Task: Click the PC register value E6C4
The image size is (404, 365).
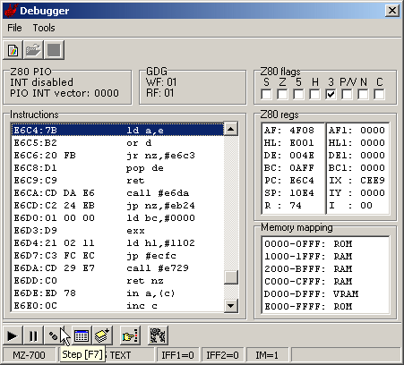Action: 302,181
